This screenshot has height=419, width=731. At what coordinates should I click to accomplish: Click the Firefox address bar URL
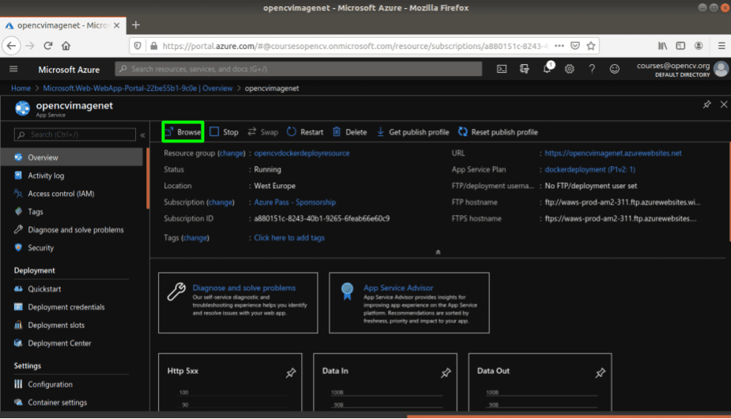tap(355, 46)
